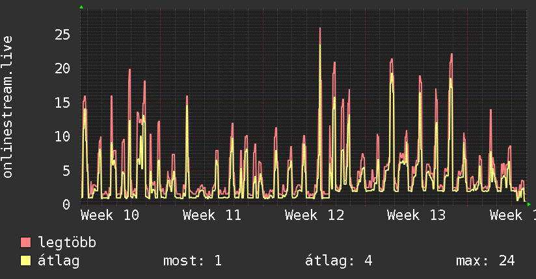Click the 'max: 24' value
This screenshot has height=279, width=536.
click(x=485, y=261)
